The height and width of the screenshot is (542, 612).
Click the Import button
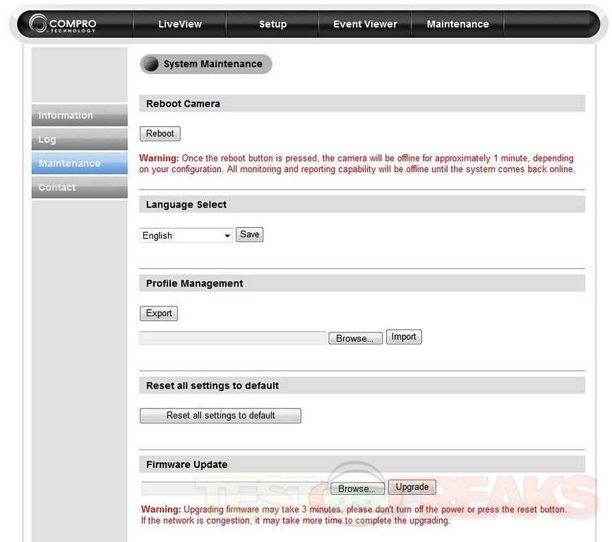[x=404, y=337]
